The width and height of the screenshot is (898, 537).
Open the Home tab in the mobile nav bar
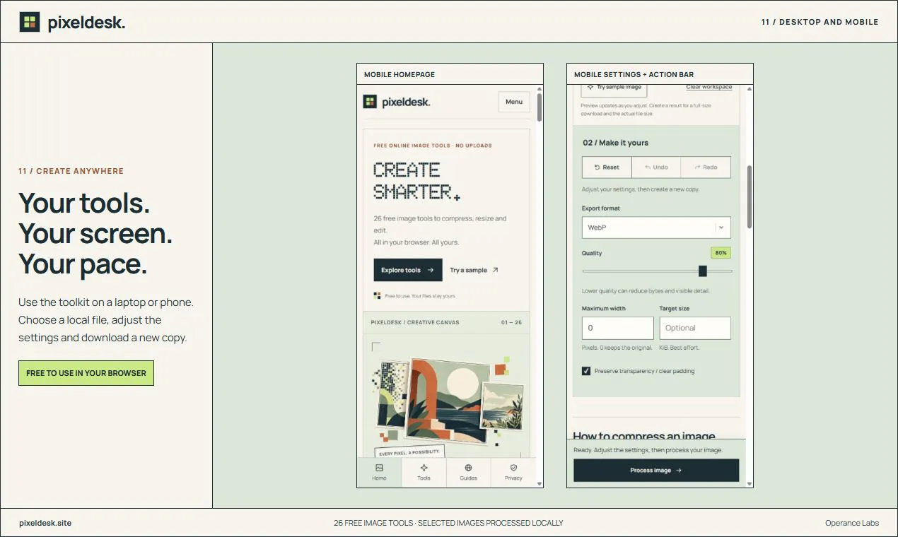pos(379,472)
